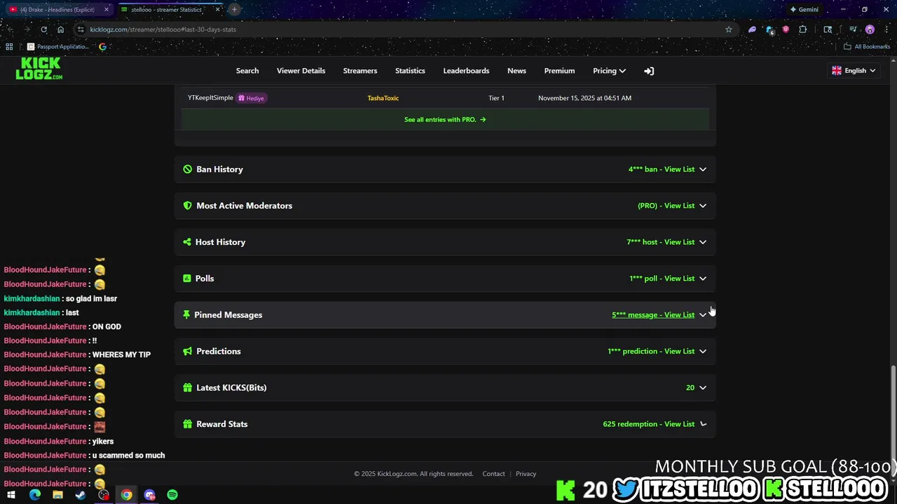Open new browser tab

coord(234,10)
